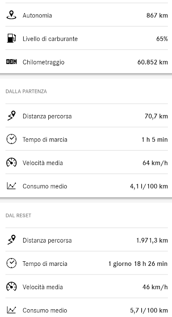This screenshot has height=317, width=172.
Task: Tap the Autonomia range pin icon
Action: click(11, 15)
